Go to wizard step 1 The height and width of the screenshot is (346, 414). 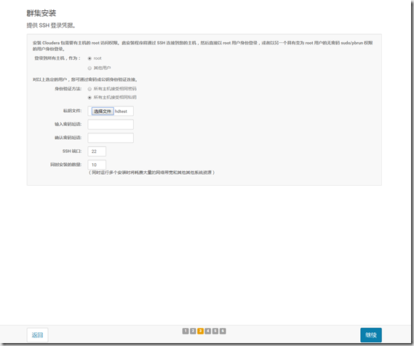186,331
